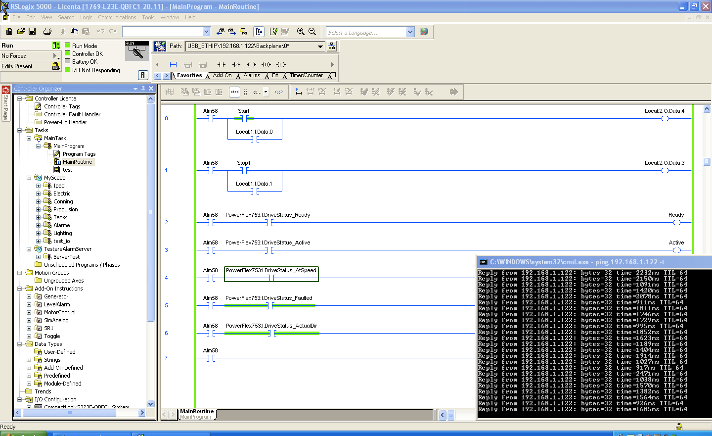Toggle the stacked ab/cd description button
This screenshot has width=712, height=436.
click(246, 92)
